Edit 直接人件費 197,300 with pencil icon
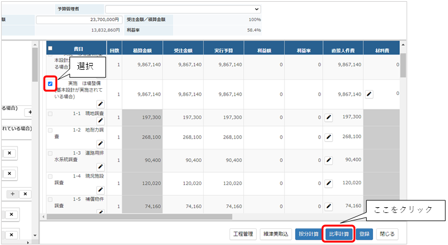Viewport: 448px width, 245px height. 328,117
